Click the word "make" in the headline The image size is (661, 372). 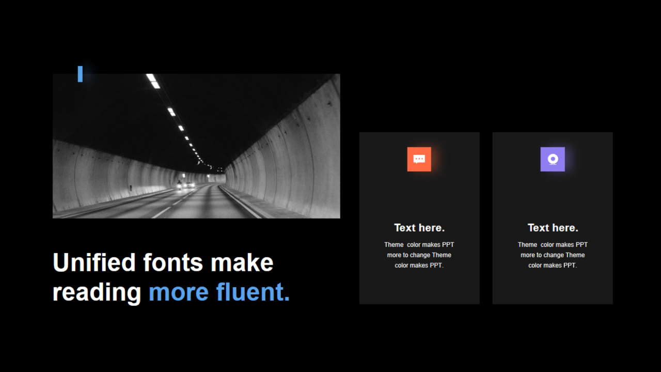click(242, 262)
